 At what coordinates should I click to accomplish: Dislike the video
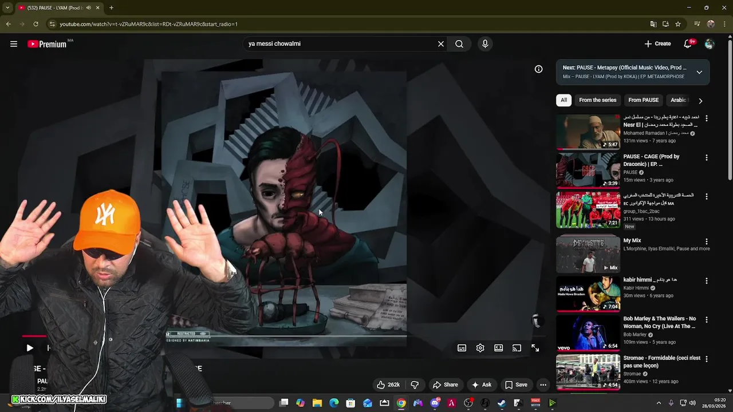click(x=415, y=385)
